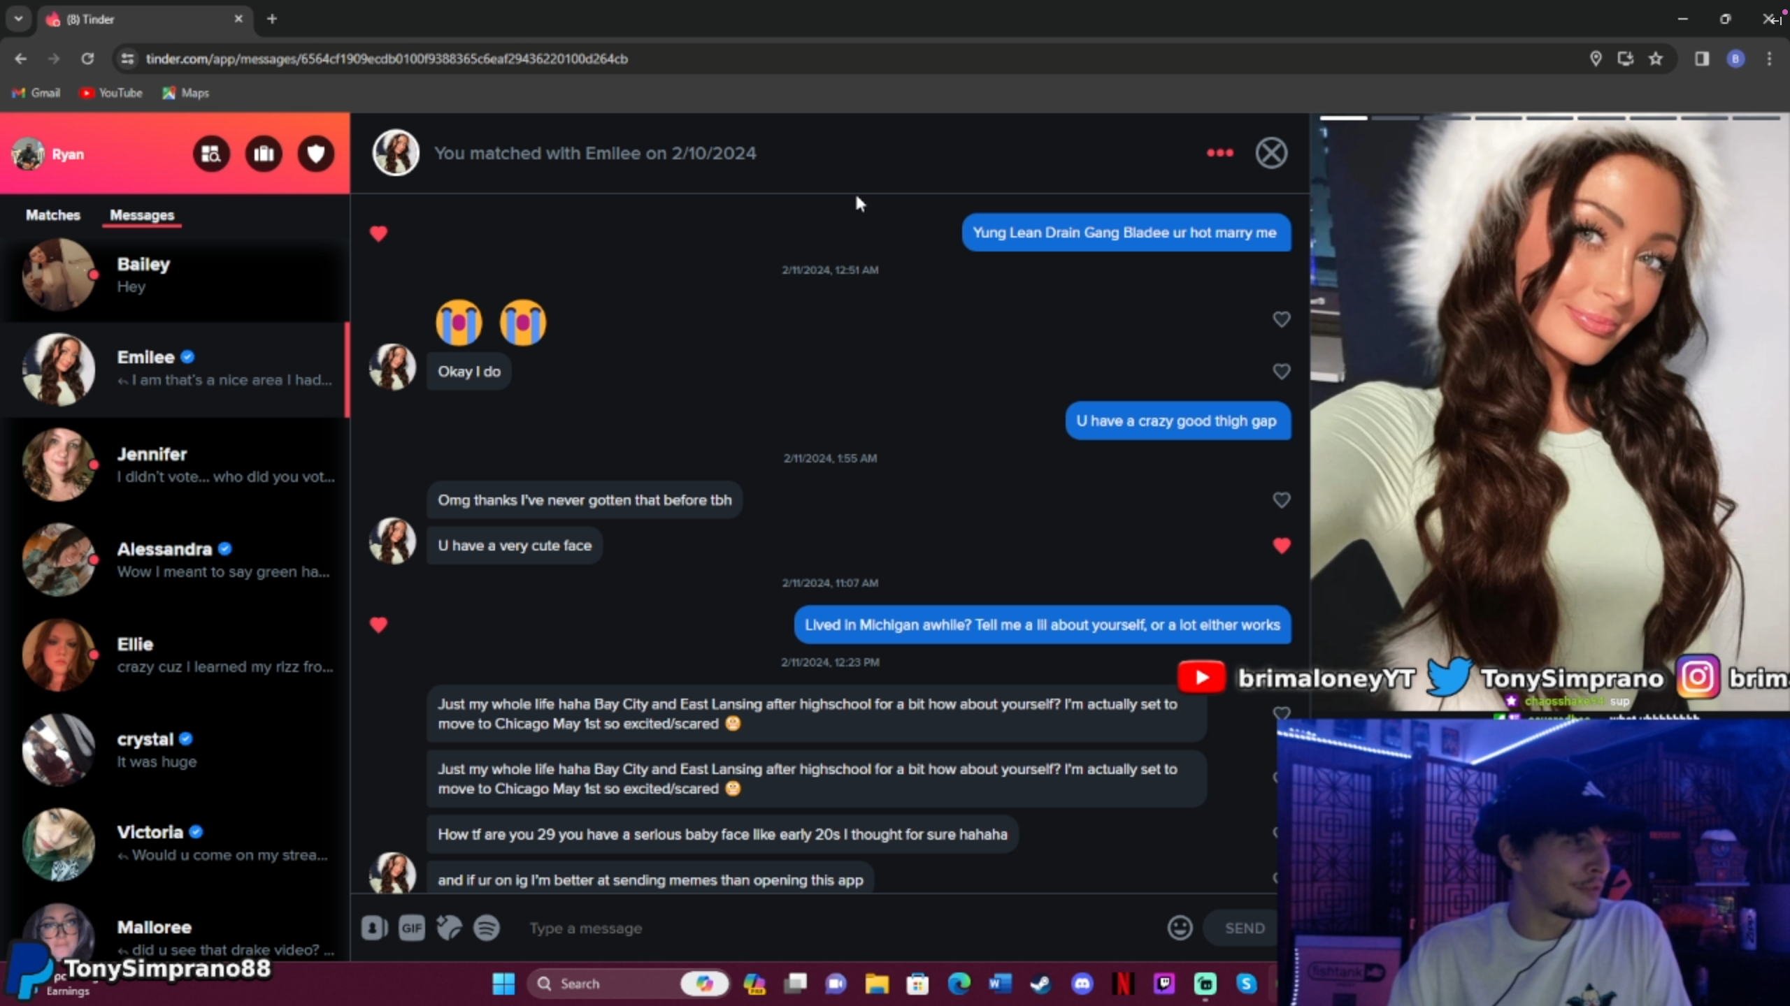Like 'Omg thanks I've never gotten that' message
The image size is (1790, 1006).
1281,500
